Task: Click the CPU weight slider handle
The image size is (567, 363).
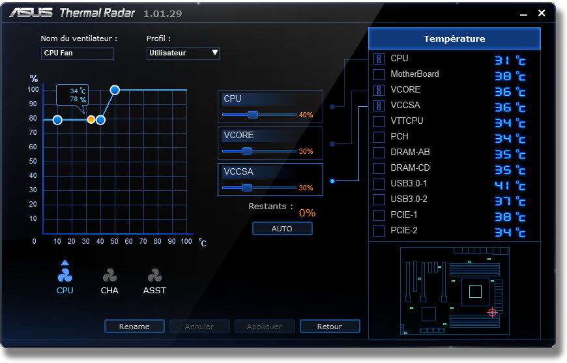Action: point(252,115)
